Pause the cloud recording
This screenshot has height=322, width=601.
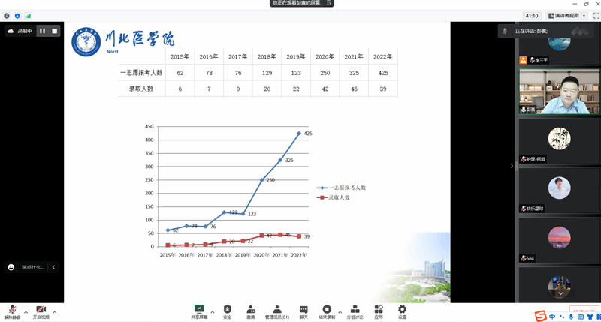42,31
